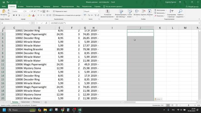Open the Общий number format dropdown
201x113 pixels.
(x=99, y=11)
